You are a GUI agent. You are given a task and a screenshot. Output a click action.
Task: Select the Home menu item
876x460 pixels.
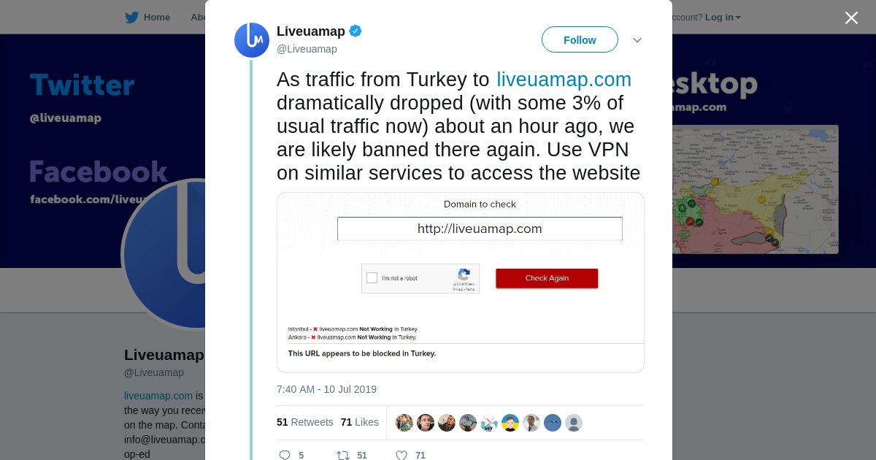[x=157, y=18]
